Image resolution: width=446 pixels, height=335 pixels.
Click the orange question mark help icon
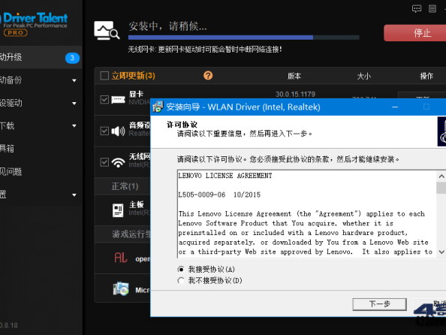click(x=208, y=75)
